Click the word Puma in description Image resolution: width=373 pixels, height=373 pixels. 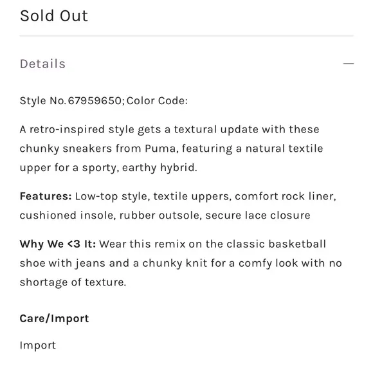pos(161,149)
